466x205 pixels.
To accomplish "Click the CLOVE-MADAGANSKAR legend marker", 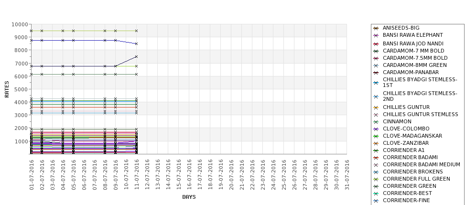I will click(x=376, y=136).
